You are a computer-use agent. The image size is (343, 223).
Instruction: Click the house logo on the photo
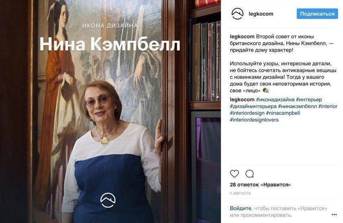pos(108,200)
